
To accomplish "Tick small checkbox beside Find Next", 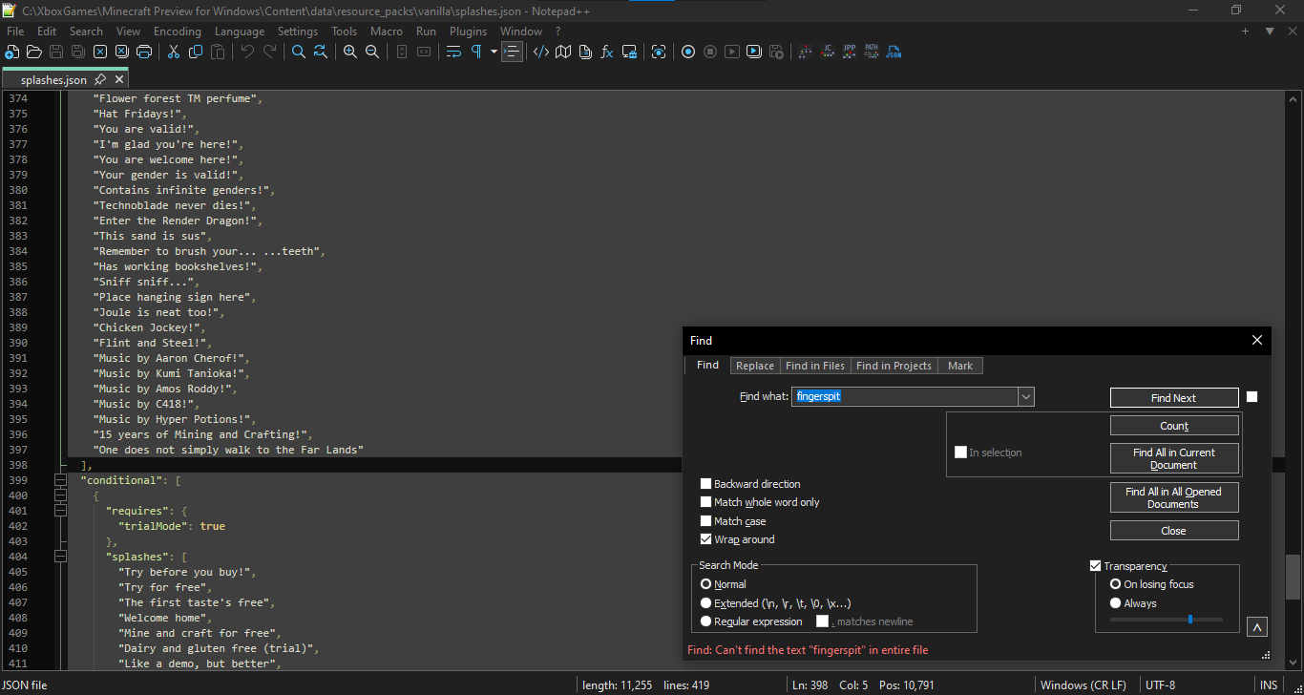I will click(x=1252, y=397).
